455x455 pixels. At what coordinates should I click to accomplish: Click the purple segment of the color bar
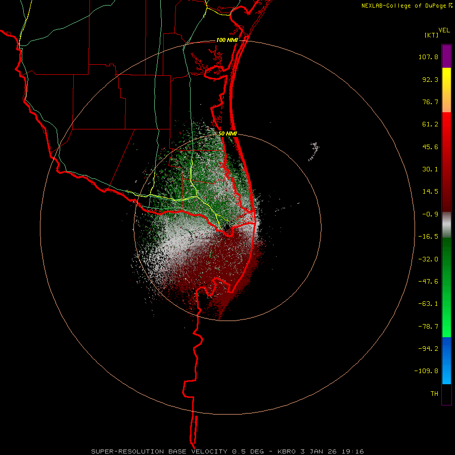446,56
